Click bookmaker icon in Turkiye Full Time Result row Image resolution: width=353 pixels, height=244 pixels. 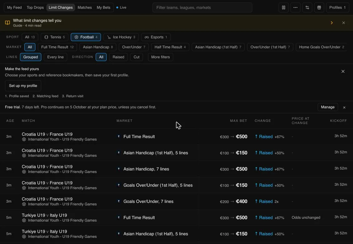[118, 218]
